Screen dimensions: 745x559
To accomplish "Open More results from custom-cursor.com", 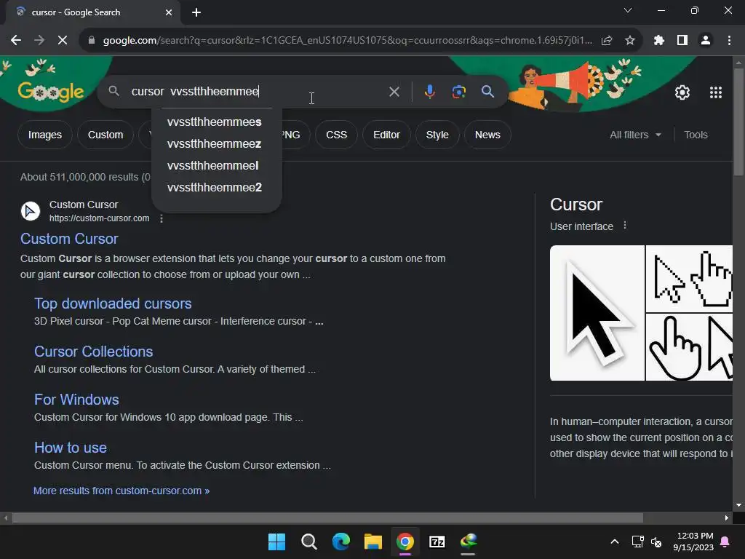I will pos(121,491).
